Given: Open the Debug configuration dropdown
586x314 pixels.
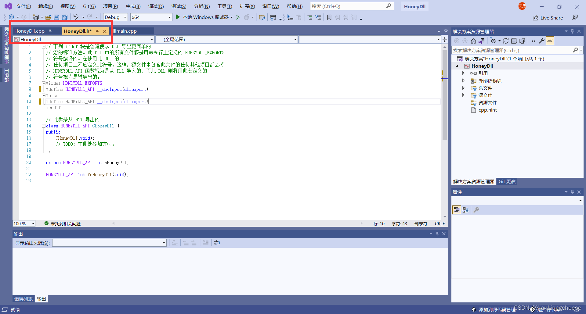Looking at the screenshot, I should [115, 17].
